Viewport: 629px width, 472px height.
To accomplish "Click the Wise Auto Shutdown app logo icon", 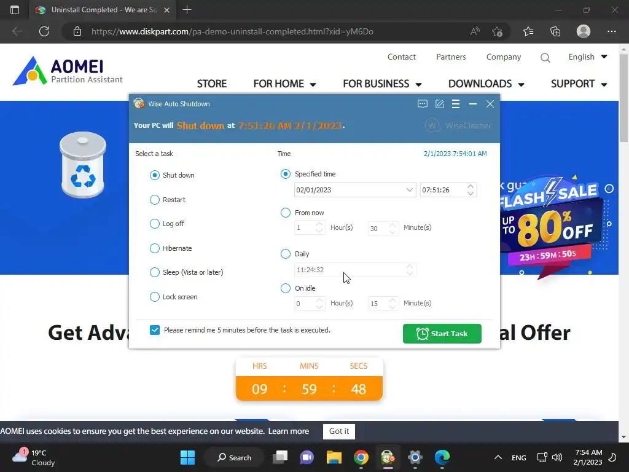I will point(139,103).
